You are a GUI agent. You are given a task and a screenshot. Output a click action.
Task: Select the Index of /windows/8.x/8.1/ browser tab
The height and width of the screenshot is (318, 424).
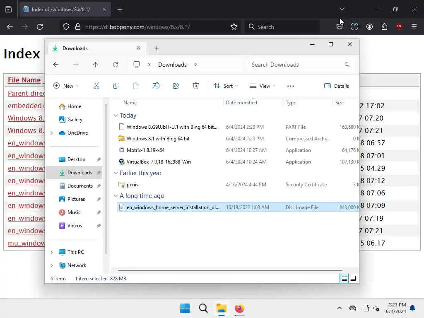[x=65, y=10]
